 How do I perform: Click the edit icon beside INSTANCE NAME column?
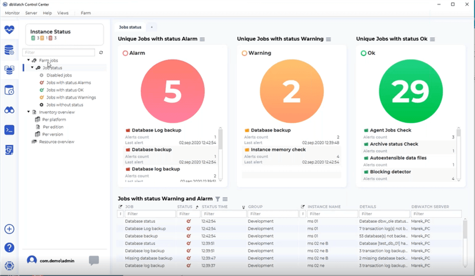tap(302, 207)
